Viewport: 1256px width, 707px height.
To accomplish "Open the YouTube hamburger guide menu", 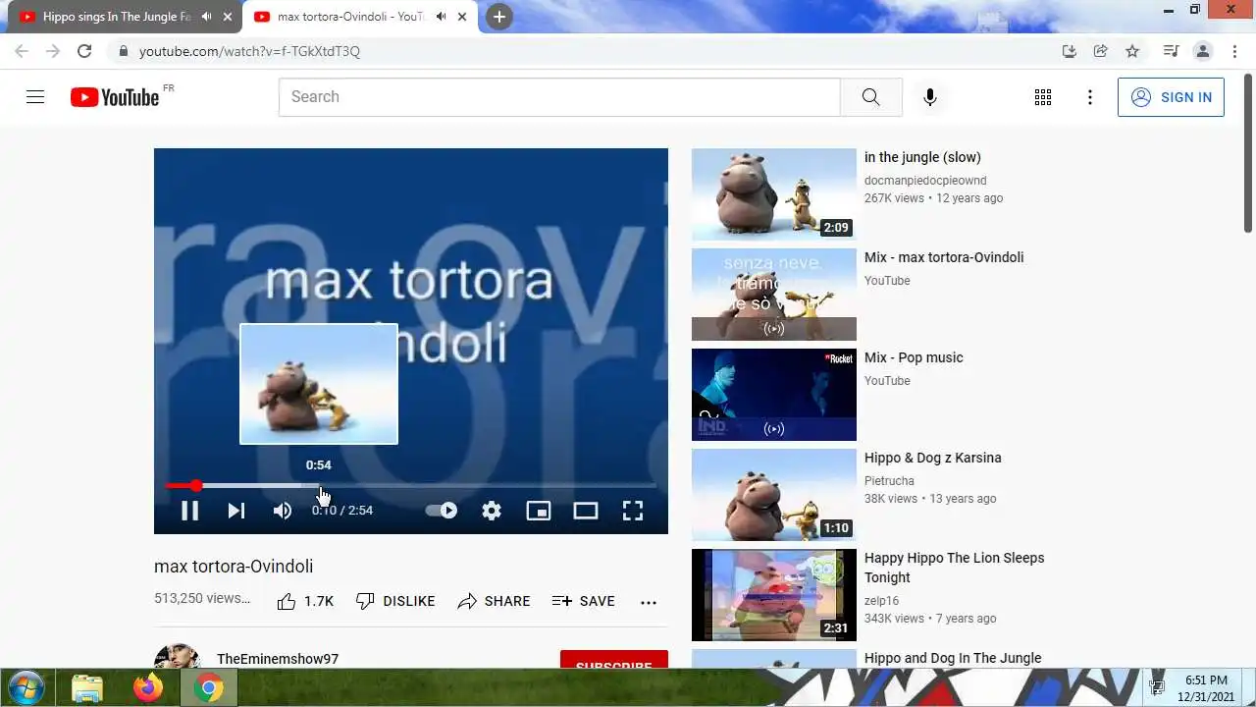I will coord(35,97).
